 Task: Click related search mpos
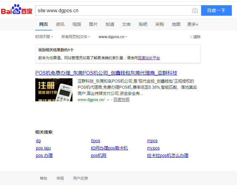152,141
